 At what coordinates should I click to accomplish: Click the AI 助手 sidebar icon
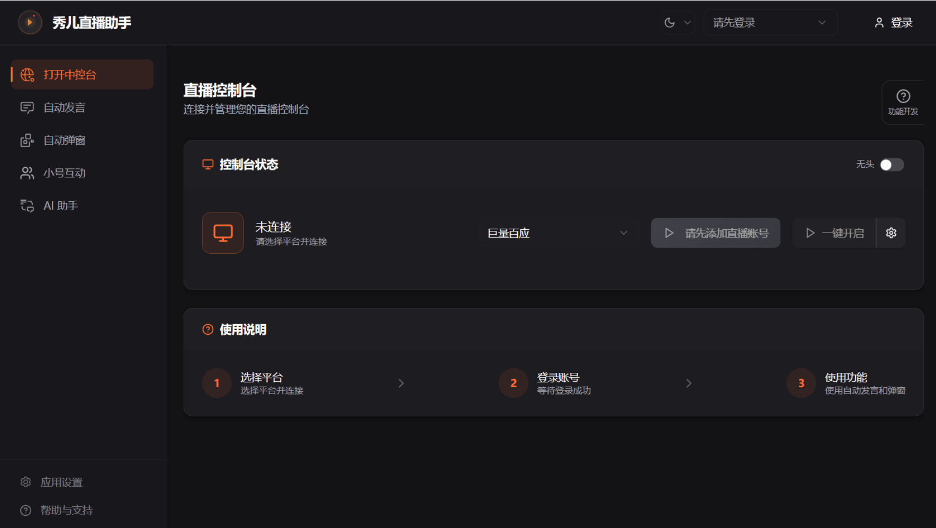click(x=27, y=205)
